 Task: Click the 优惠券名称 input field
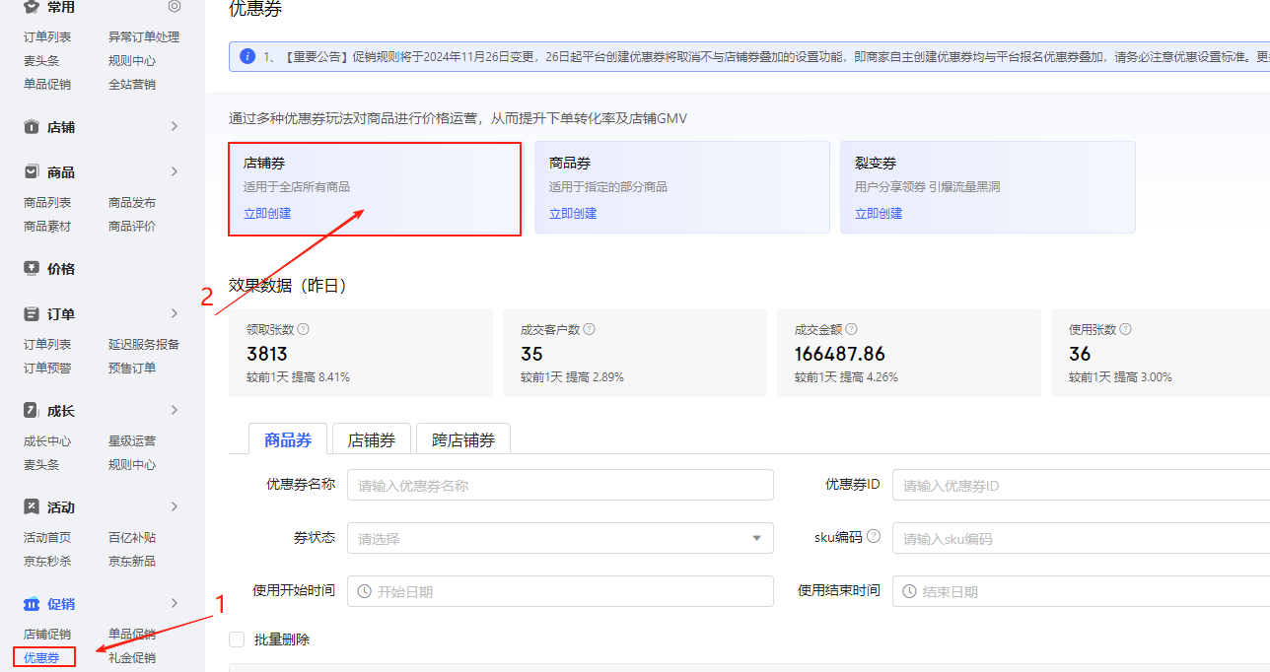coord(559,485)
